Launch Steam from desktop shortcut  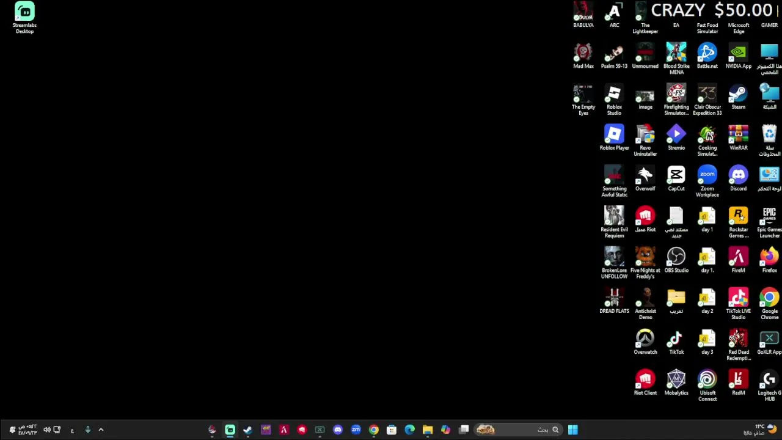click(738, 97)
